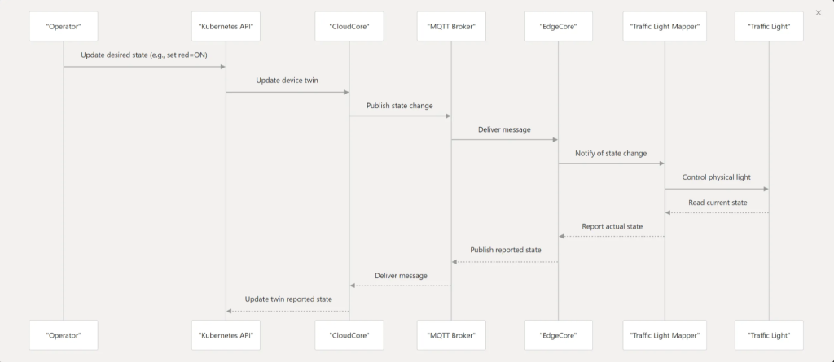
Task: Click the top "CloudCore" participant box
Action: pos(349,27)
